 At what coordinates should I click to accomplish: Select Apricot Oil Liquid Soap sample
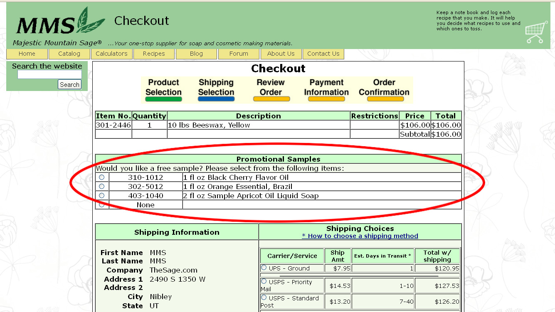[102, 196]
